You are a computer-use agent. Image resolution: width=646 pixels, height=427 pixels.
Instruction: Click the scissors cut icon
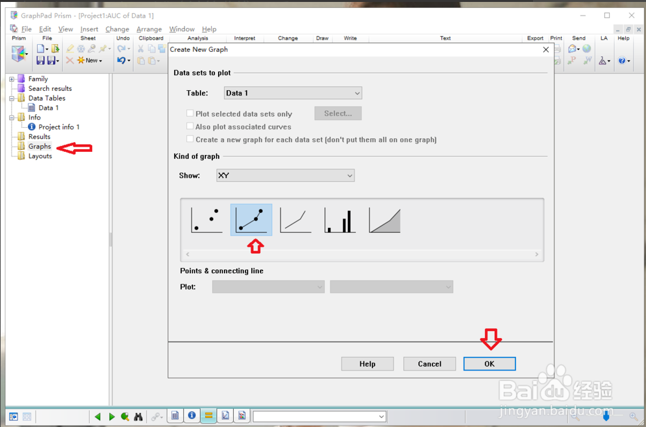click(x=140, y=49)
